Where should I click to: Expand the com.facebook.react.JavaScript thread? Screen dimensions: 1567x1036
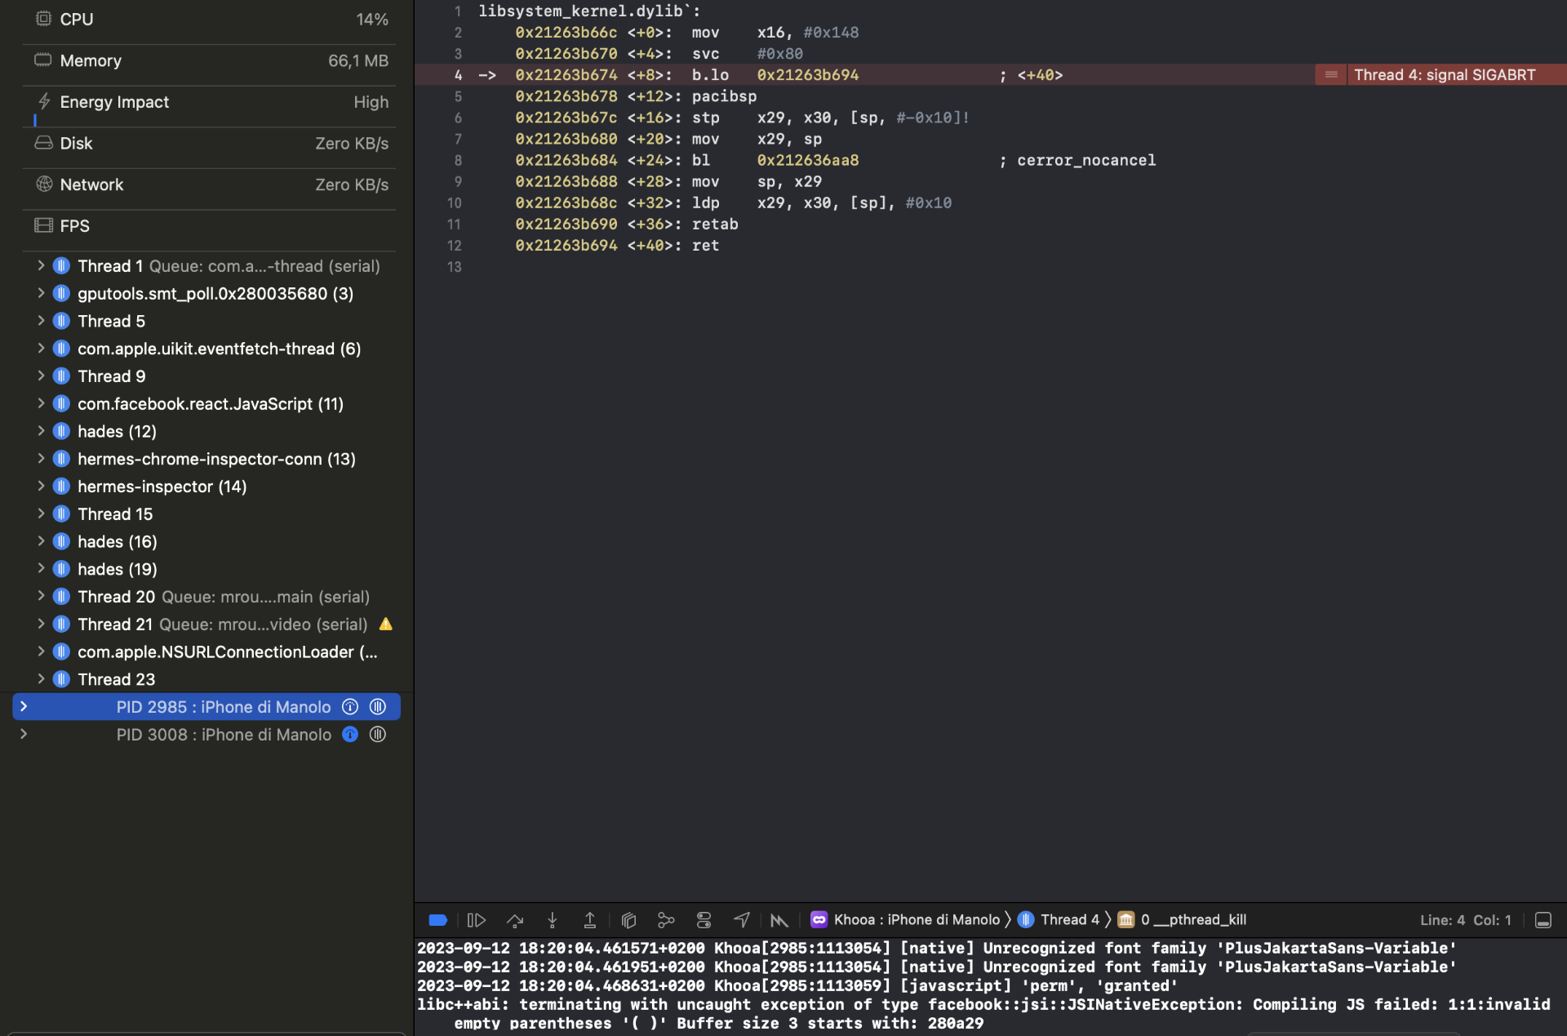pos(41,403)
